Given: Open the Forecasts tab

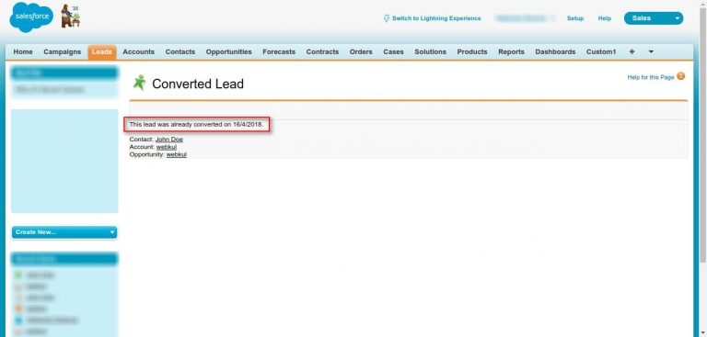Looking at the screenshot, I should pyautogui.click(x=279, y=51).
